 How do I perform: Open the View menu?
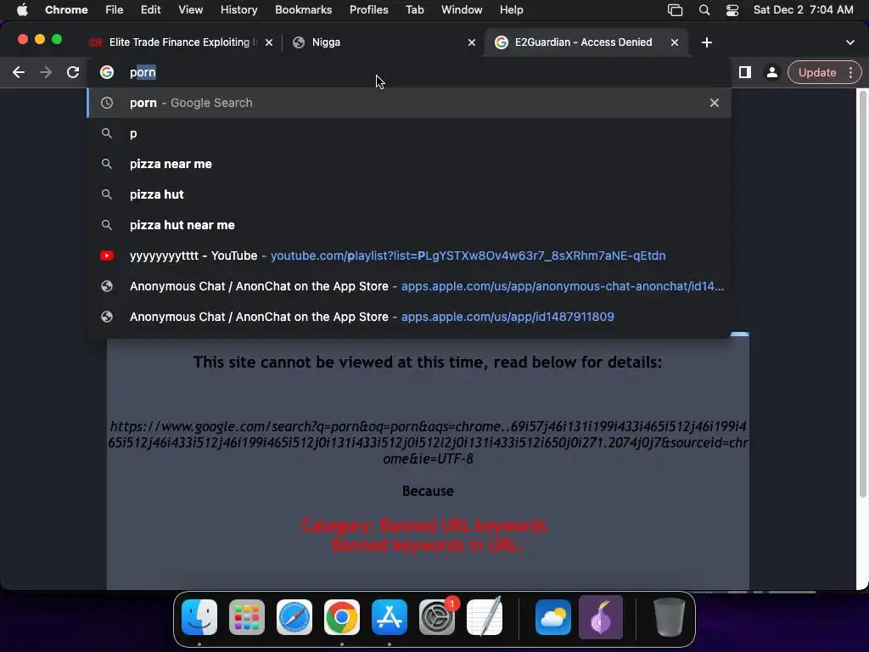190,10
